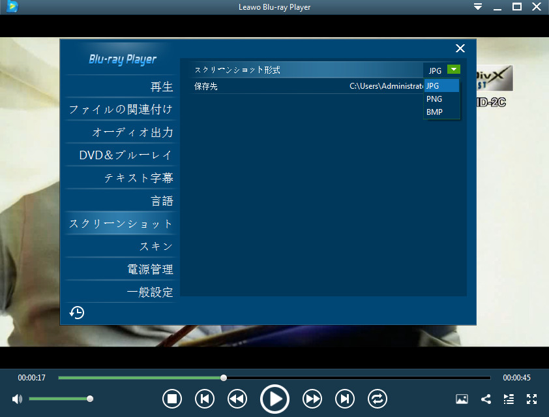Jump to previous track button
The image size is (549, 417).
205,399
